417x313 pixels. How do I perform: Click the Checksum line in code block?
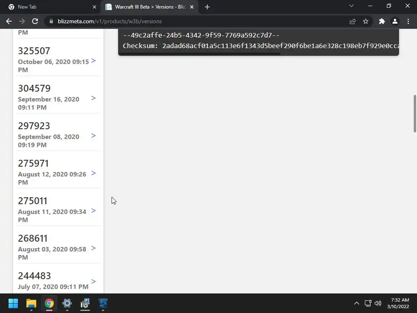(x=261, y=46)
